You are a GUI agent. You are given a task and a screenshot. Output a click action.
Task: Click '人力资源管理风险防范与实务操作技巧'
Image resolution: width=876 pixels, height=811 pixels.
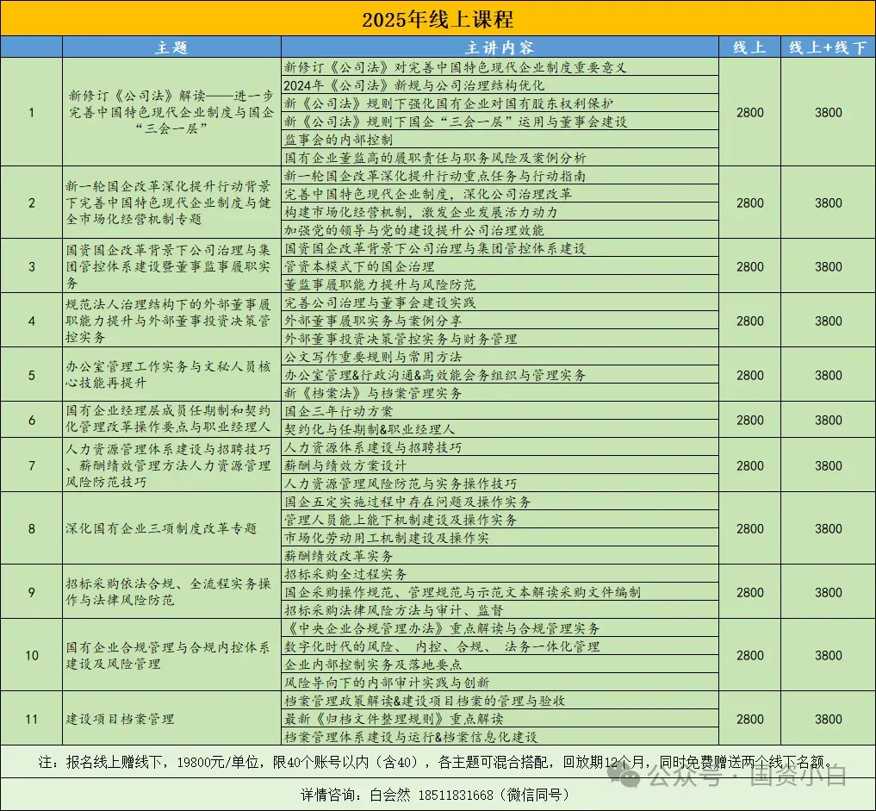pos(500,483)
